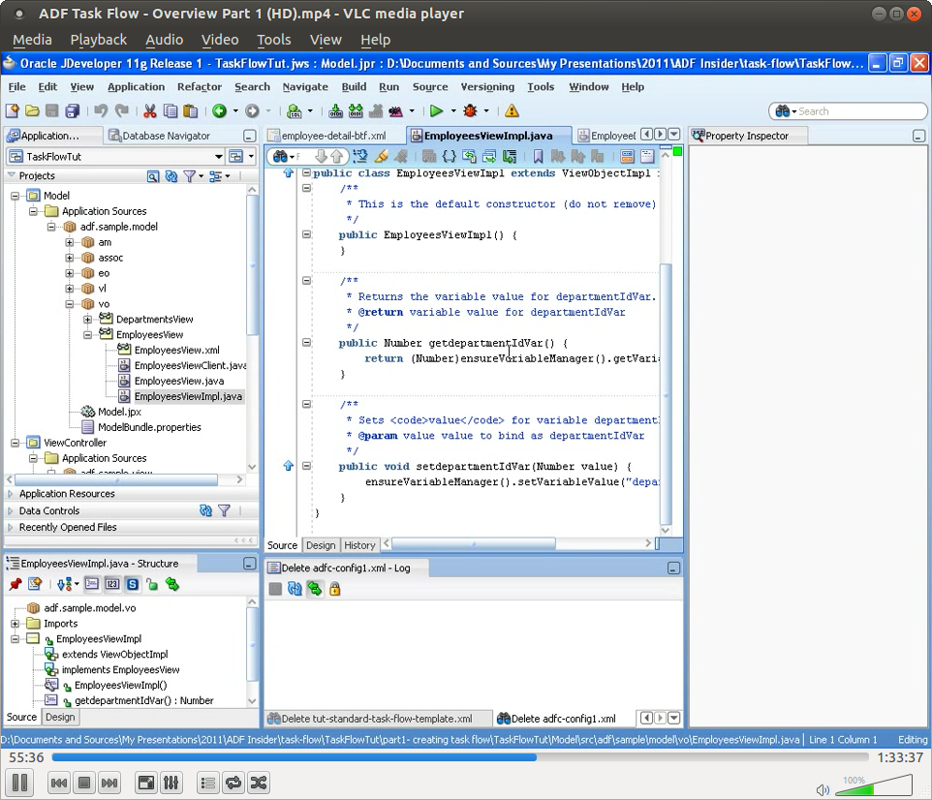Viewport: 932px width, 800px height.
Task: Run the application with the green Run button
Action: 438,110
